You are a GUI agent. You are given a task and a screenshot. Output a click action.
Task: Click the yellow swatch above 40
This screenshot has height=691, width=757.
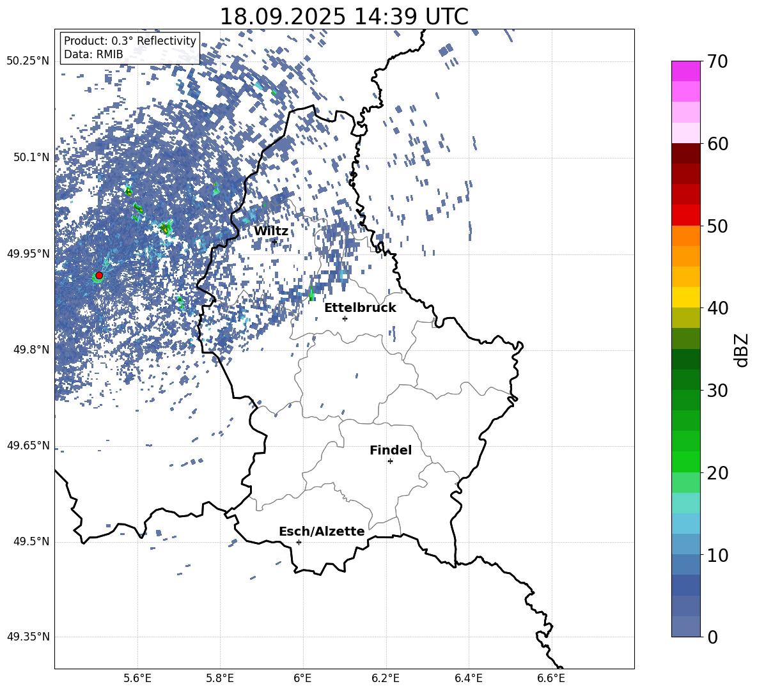tap(685, 297)
